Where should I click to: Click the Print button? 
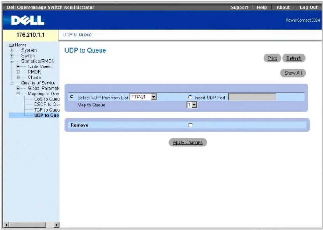(x=272, y=58)
